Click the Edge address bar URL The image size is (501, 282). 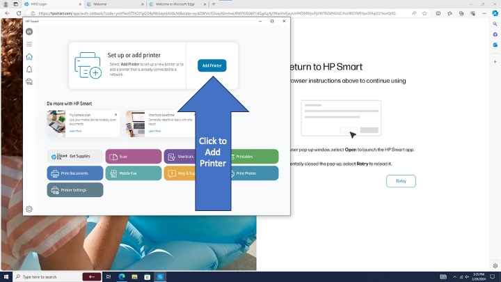coord(217,13)
